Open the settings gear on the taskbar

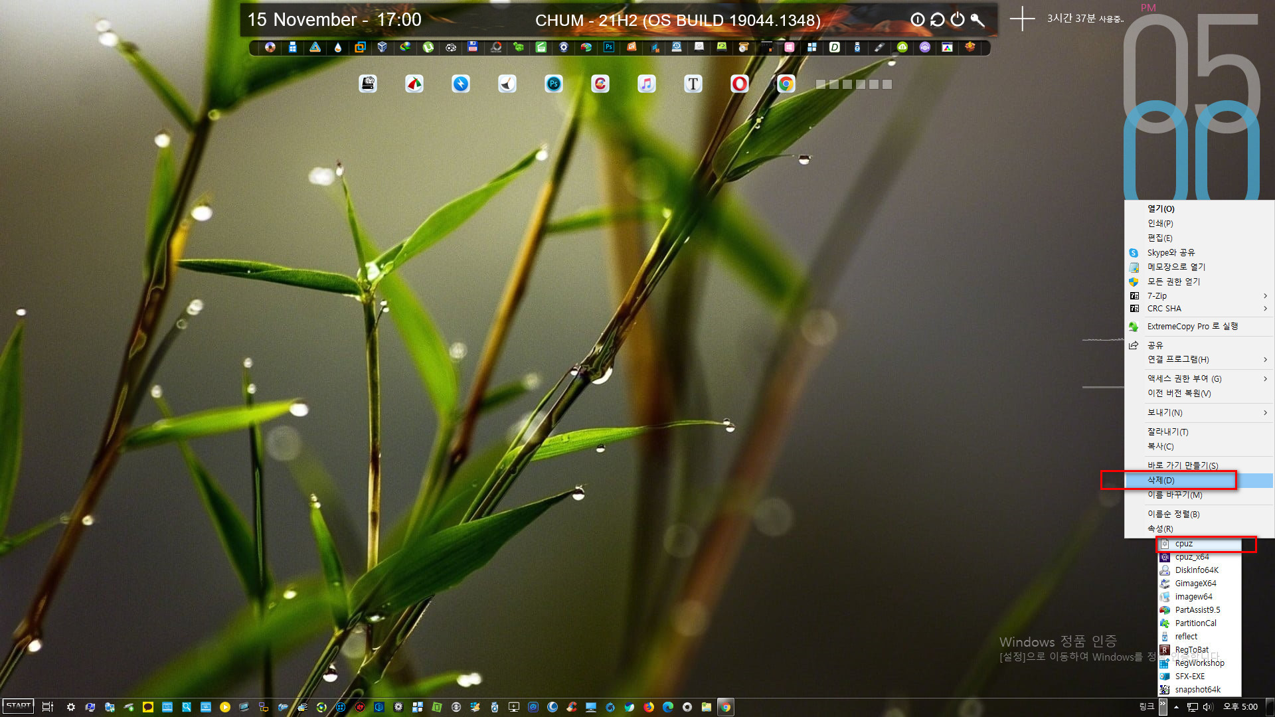pos(70,707)
